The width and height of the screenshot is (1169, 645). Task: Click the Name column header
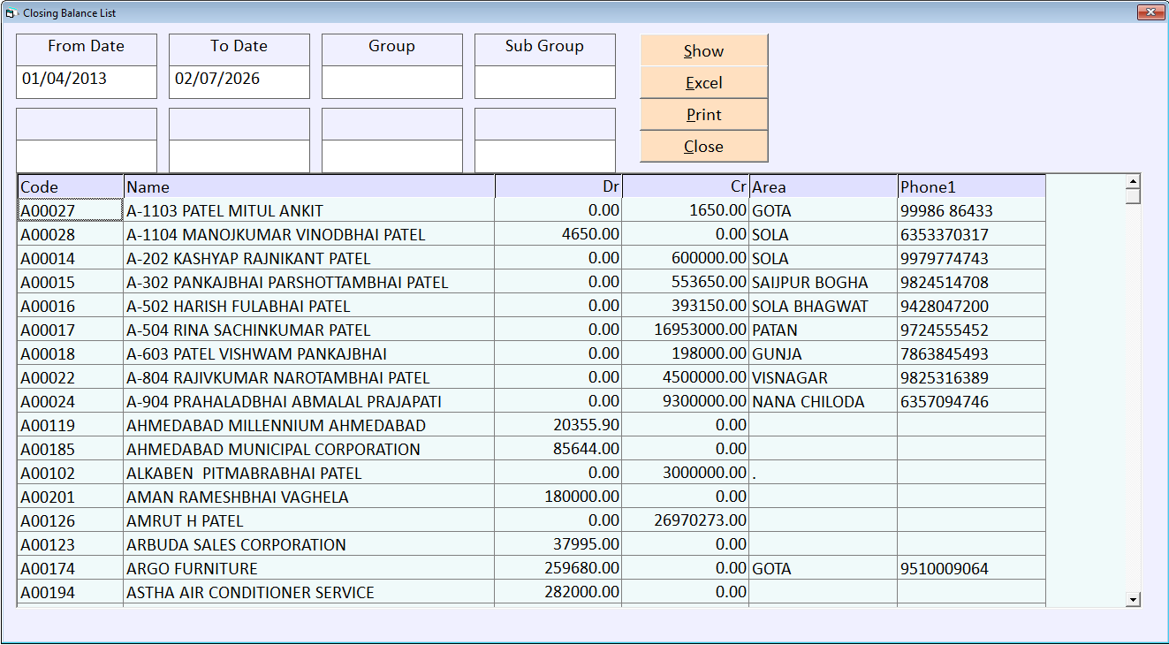(x=309, y=186)
